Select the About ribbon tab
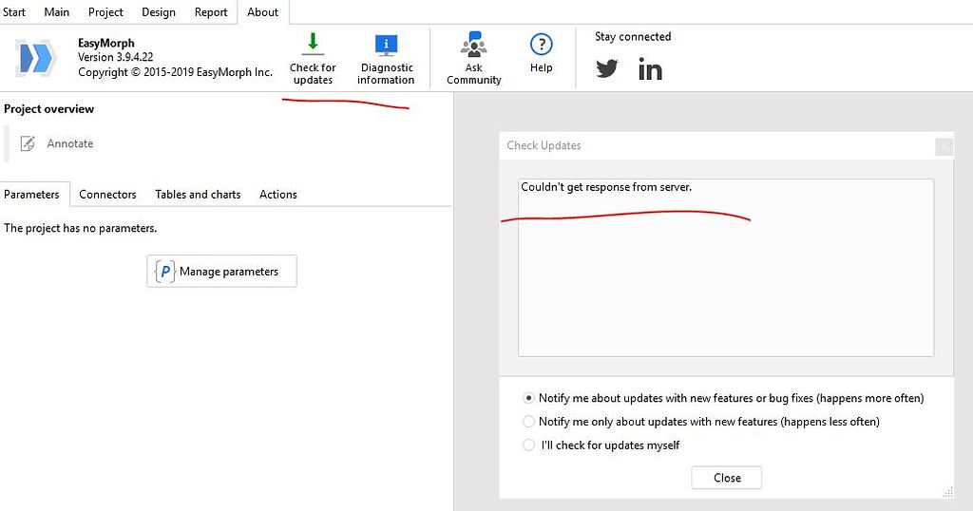The width and height of the screenshot is (973, 511). (x=262, y=12)
